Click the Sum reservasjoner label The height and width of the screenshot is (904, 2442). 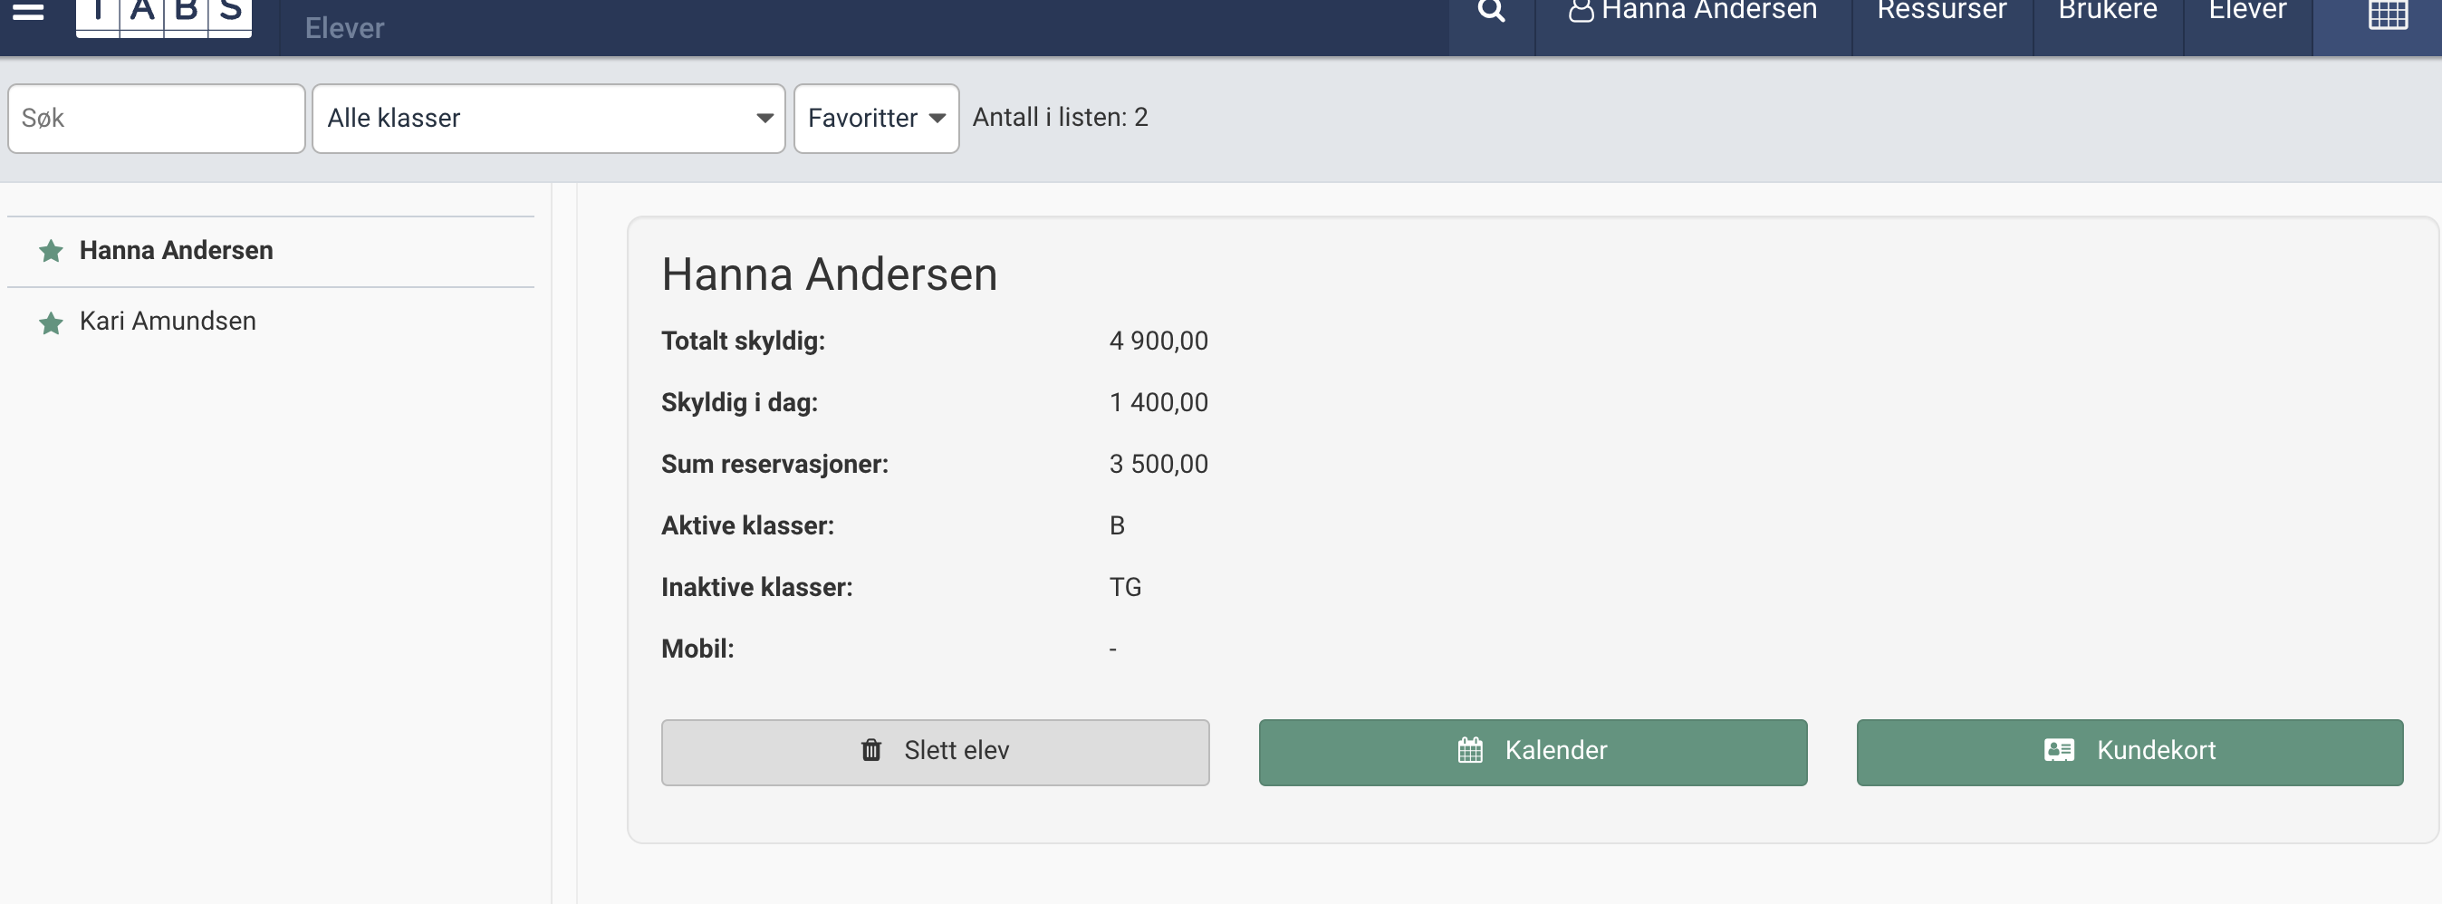774,465
